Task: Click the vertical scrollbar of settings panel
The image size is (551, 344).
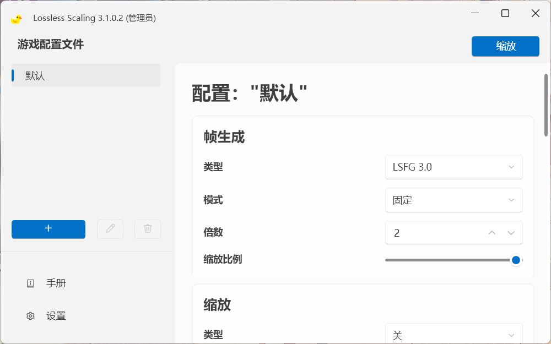Action: pyautogui.click(x=545, y=105)
